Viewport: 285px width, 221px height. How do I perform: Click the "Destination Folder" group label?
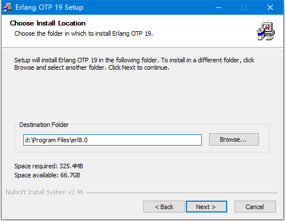[44, 125]
